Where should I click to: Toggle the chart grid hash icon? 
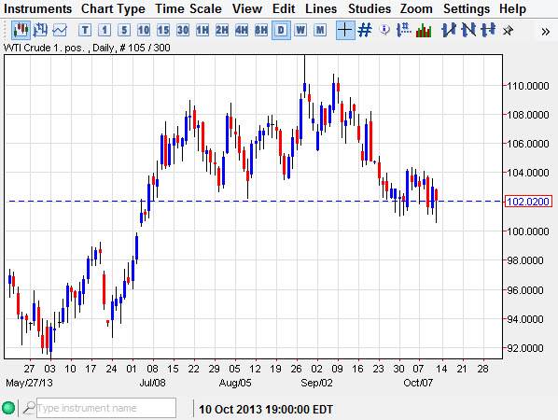pos(365,30)
